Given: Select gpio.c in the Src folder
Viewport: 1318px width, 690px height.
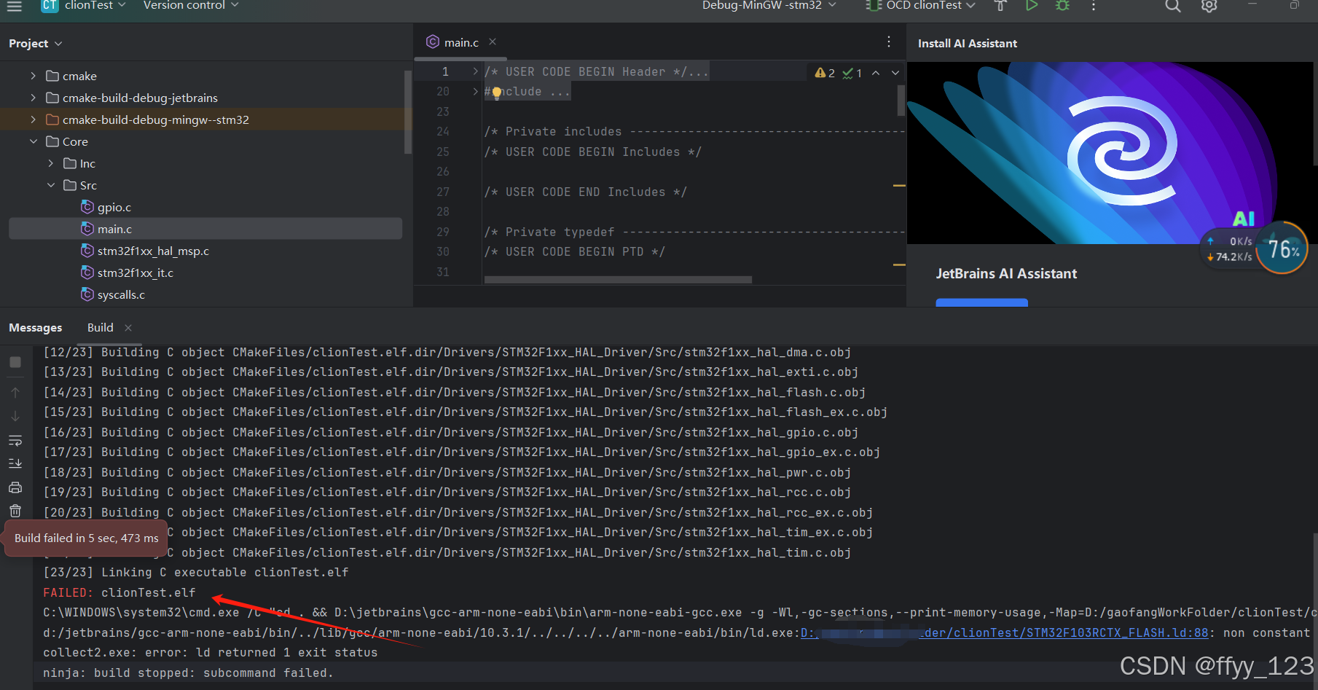Looking at the screenshot, I should click(x=114, y=207).
